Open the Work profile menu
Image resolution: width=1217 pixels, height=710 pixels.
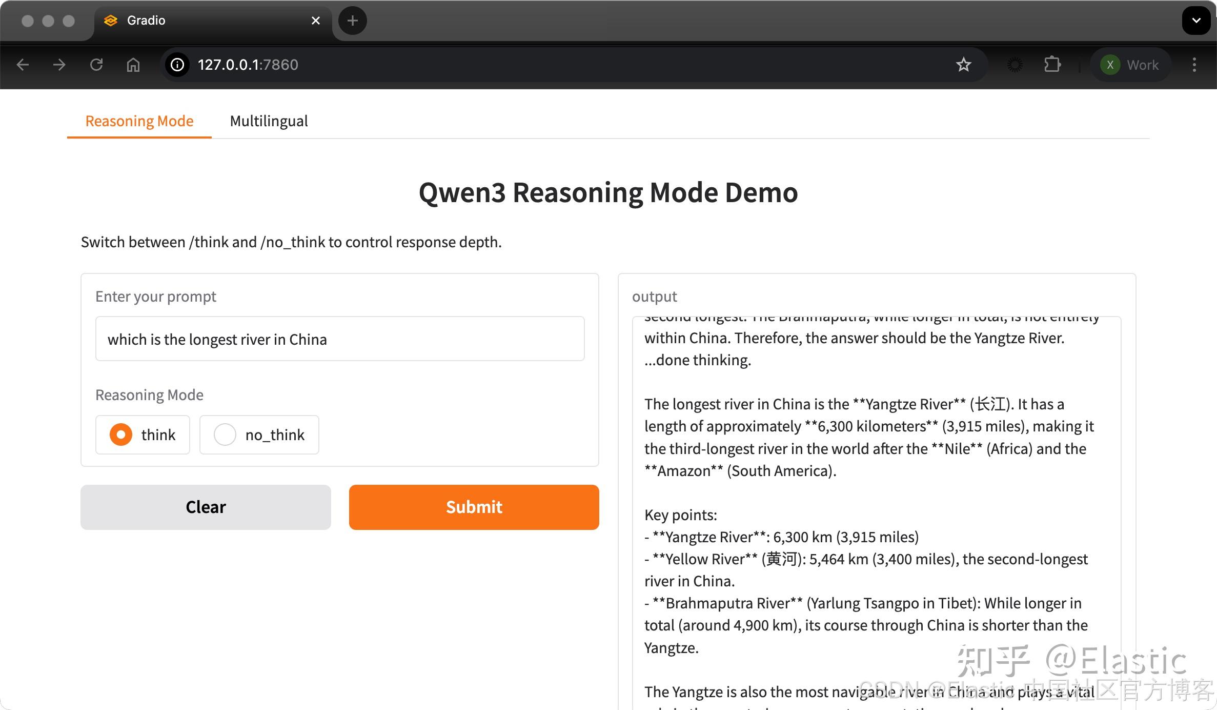(x=1130, y=65)
